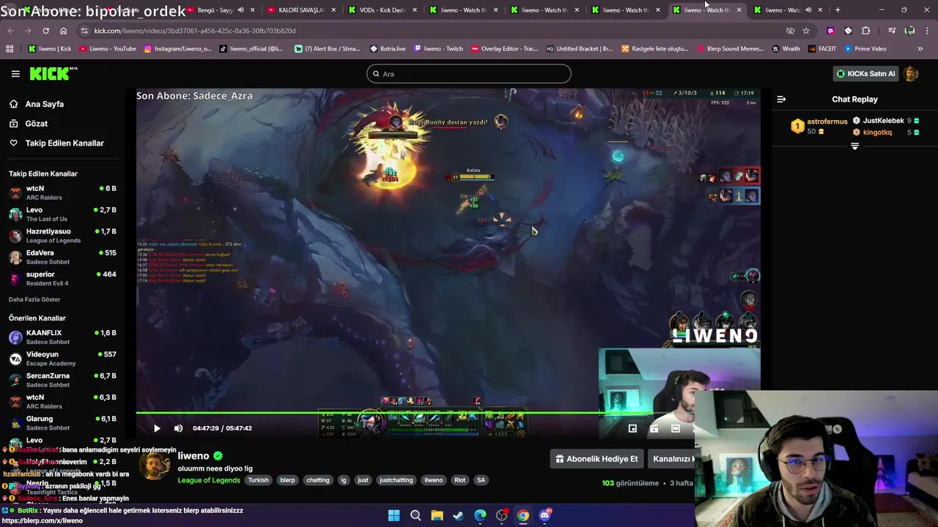Click the KICKs Satın Al button
Image resolution: width=938 pixels, height=527 pixels.
tap(865, 73)
